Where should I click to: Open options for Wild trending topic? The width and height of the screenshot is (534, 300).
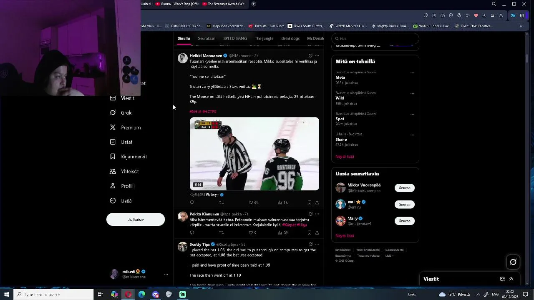412,94
